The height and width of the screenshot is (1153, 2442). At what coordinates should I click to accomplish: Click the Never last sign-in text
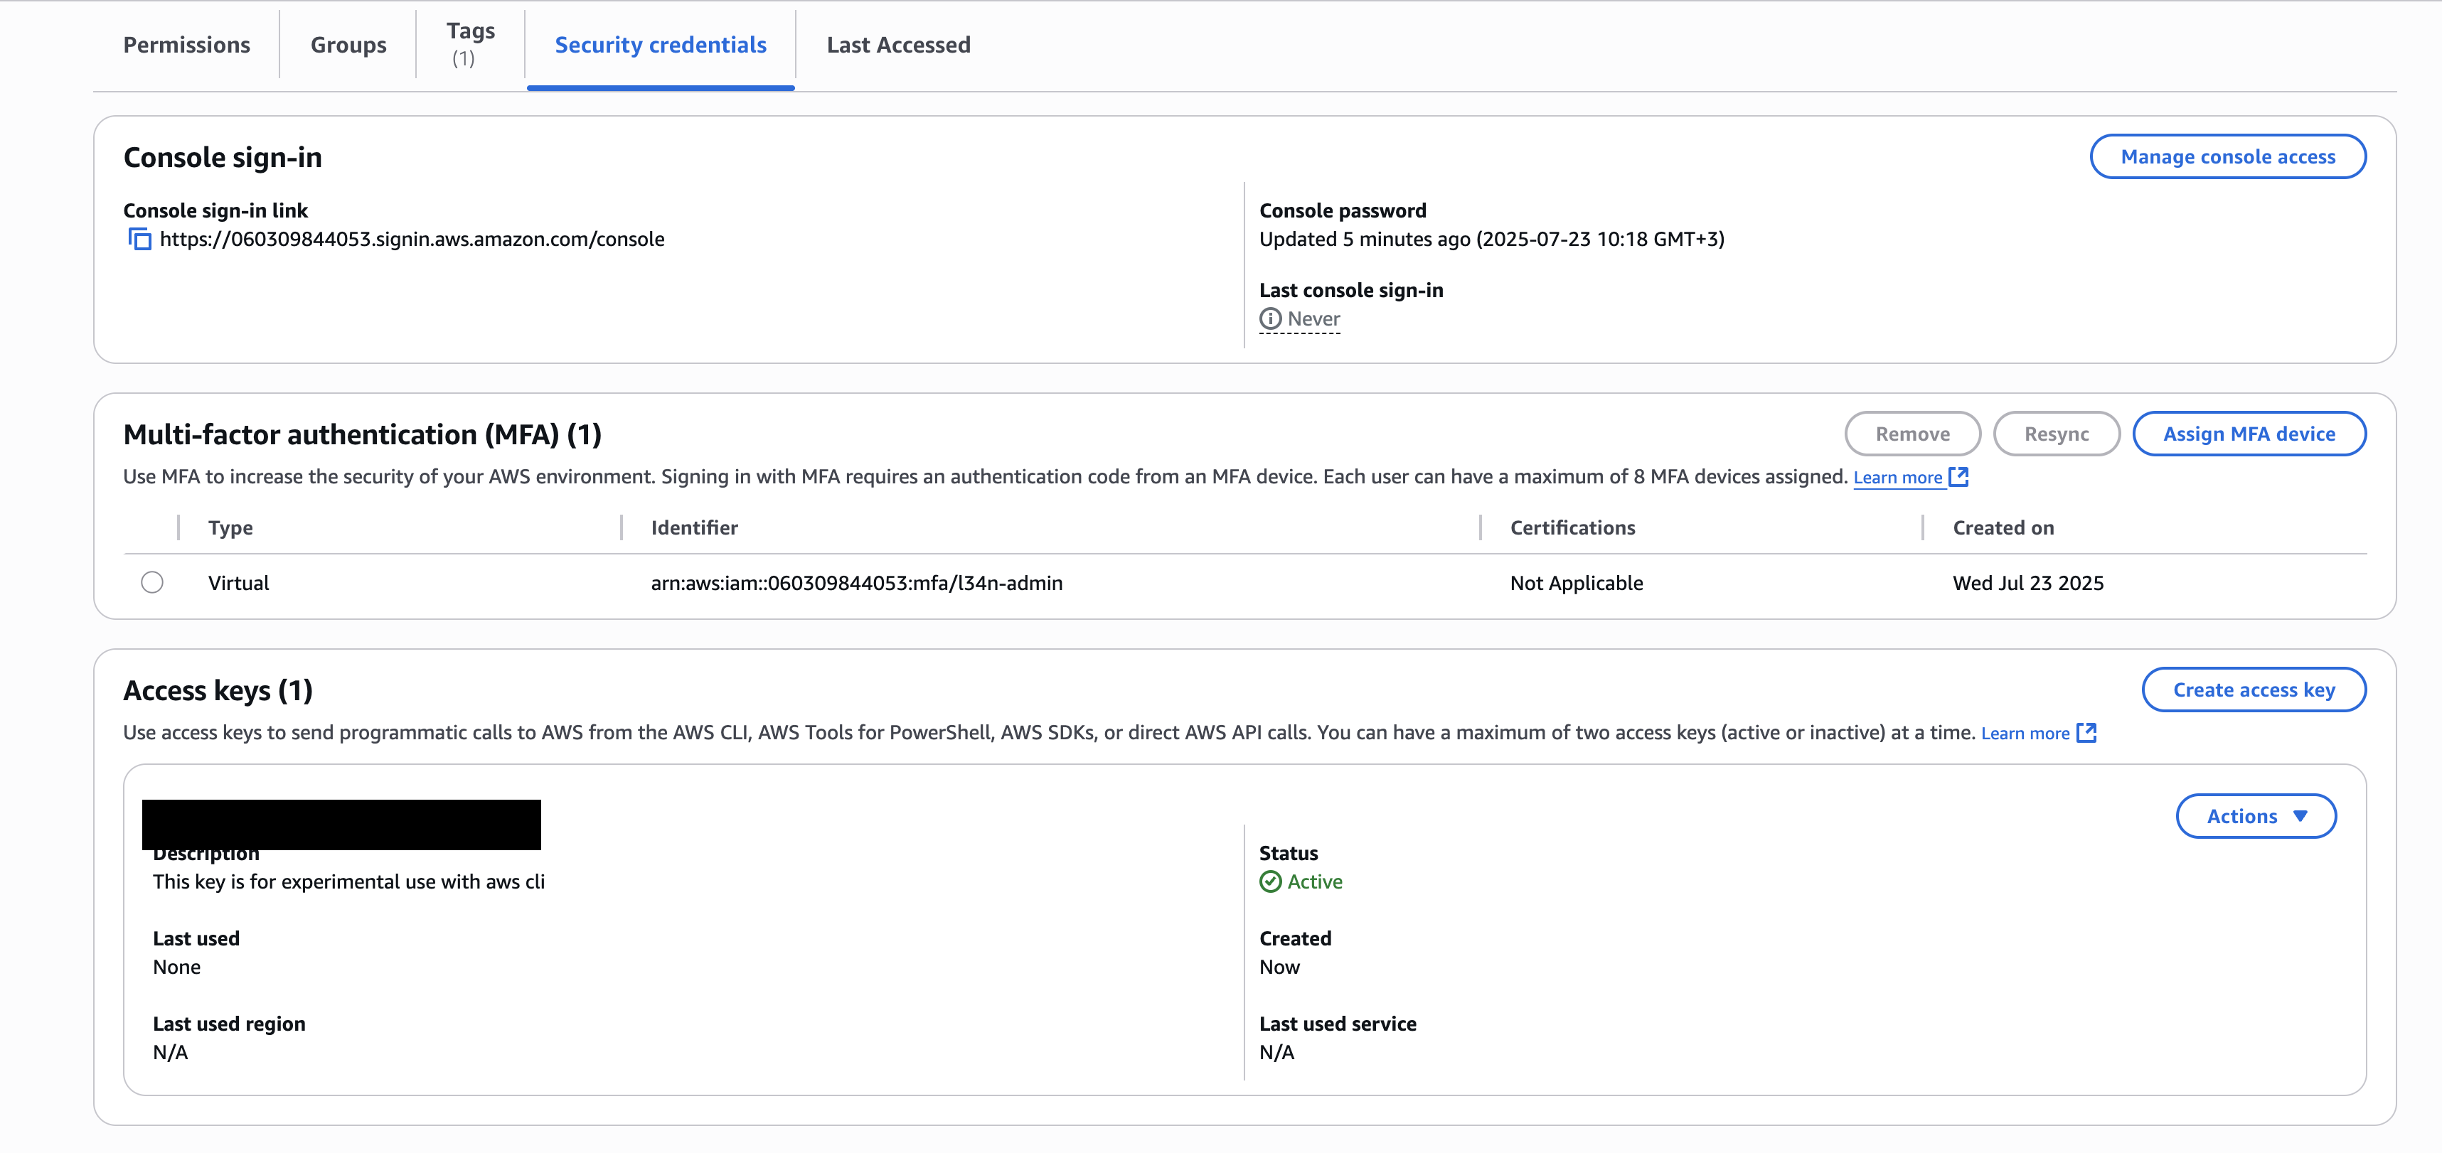1313,319
